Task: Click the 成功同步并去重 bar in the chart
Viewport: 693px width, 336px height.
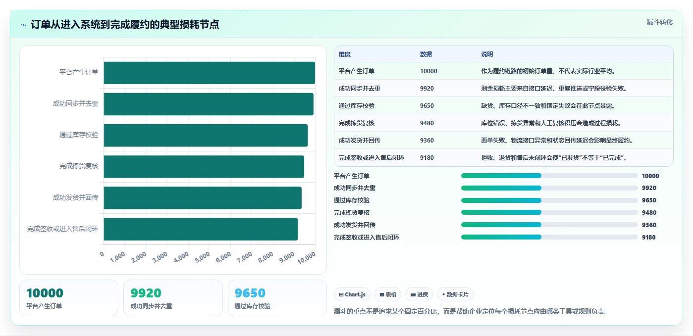Action: pos(209,104)
